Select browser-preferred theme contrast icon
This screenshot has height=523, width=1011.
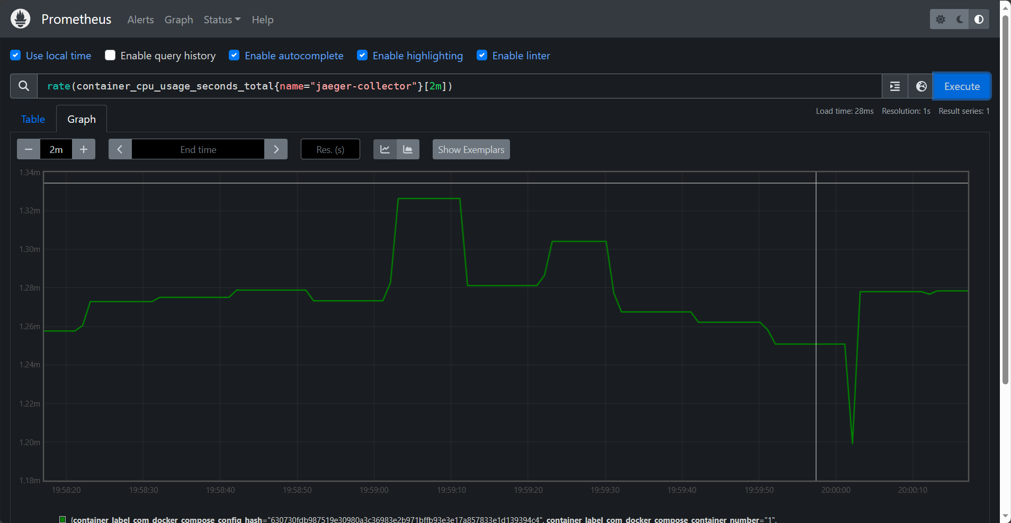979,19
